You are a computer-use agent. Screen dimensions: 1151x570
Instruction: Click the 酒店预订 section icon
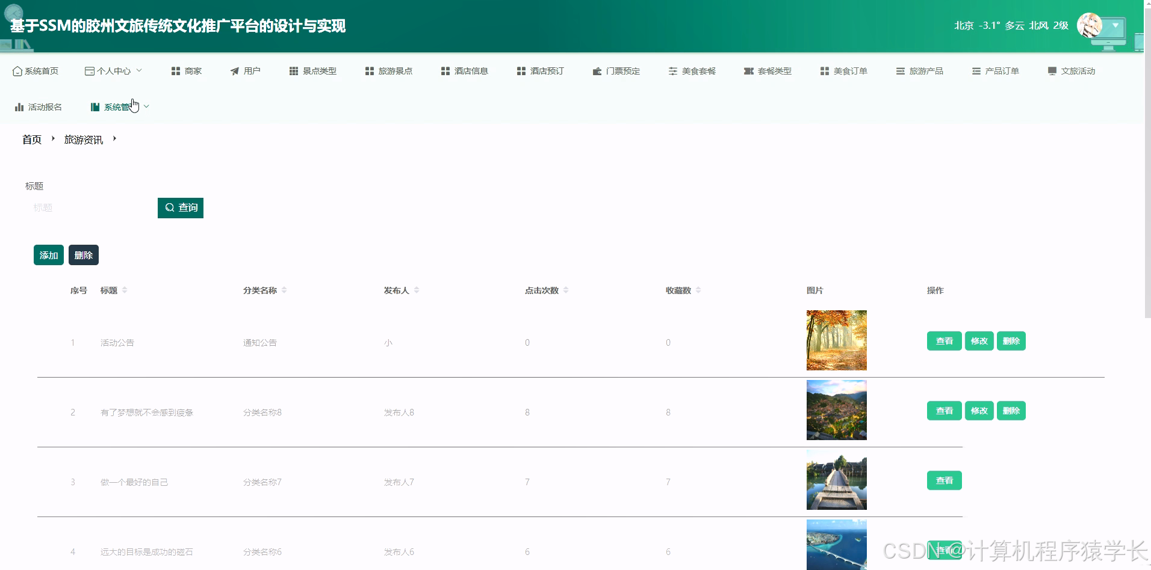click(x=520, y=70)
